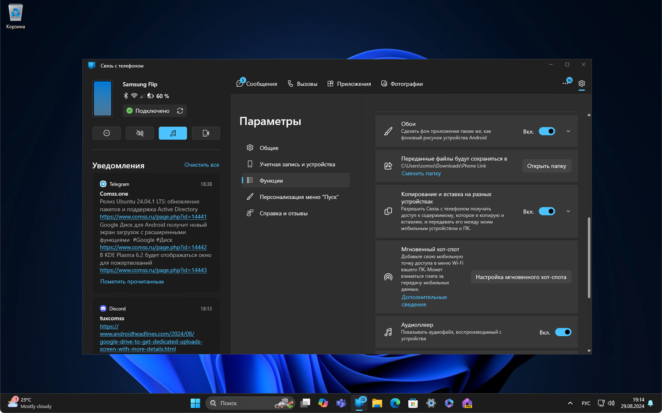Click the Bluetooth status icon under Samsung Flip
662x413 pixels.
click(x=126, y=96)
